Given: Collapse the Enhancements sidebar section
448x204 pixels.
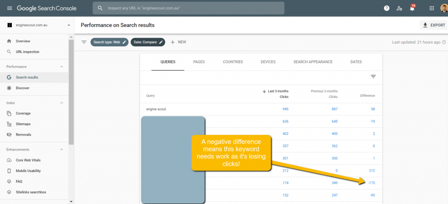Looking at the screenshot, I should [x=61, y=150].
